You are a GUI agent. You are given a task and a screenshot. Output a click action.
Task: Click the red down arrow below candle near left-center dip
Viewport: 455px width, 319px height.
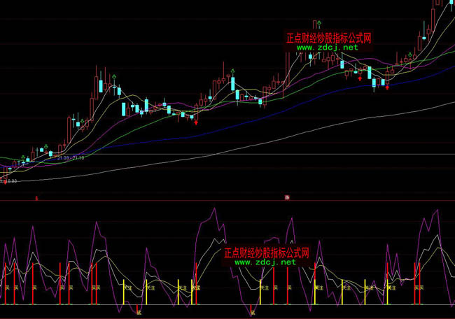(x=196, y=122)
